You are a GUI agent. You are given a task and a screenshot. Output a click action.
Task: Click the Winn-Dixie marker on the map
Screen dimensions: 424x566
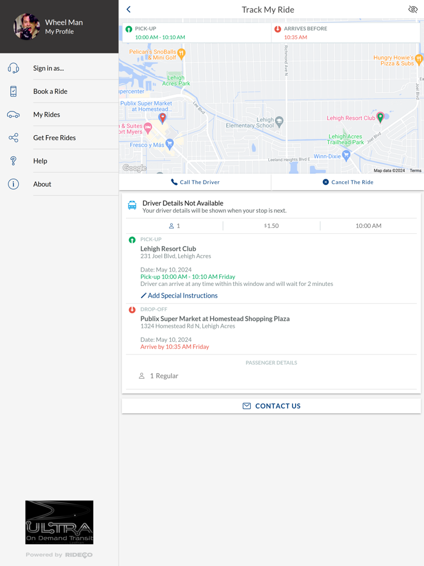coord(346,156)
